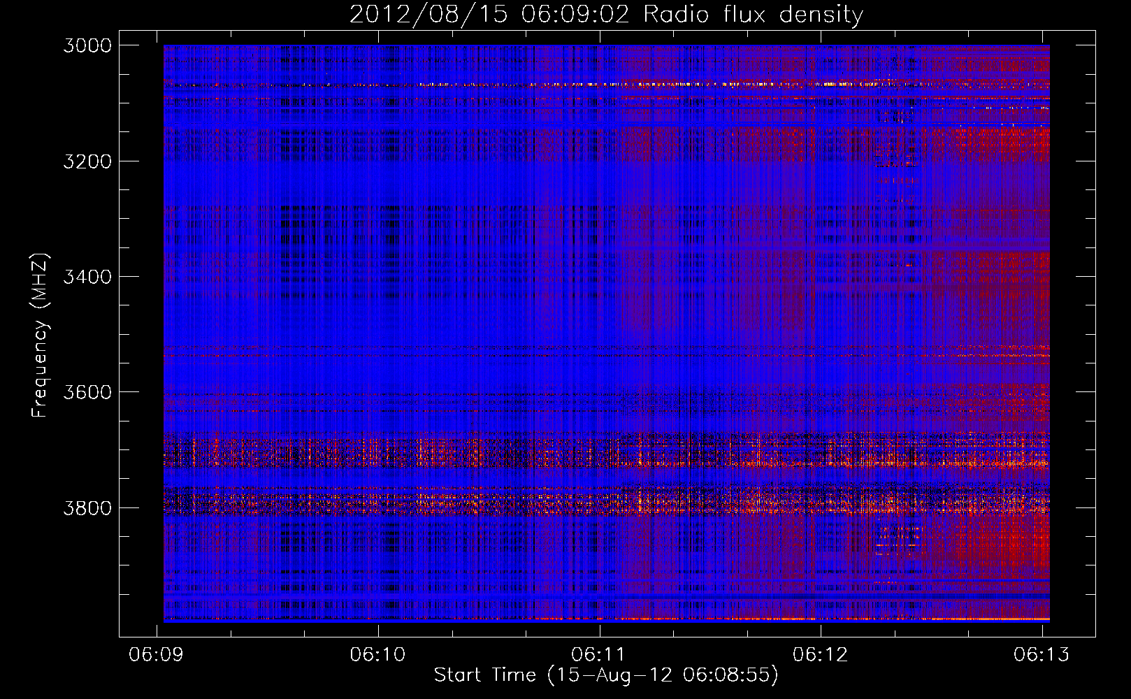Click the plot title '2012/08/15 06:09:02 Radio flux density'
Viewport: 1131px width, 699px height.
(606, 15)
